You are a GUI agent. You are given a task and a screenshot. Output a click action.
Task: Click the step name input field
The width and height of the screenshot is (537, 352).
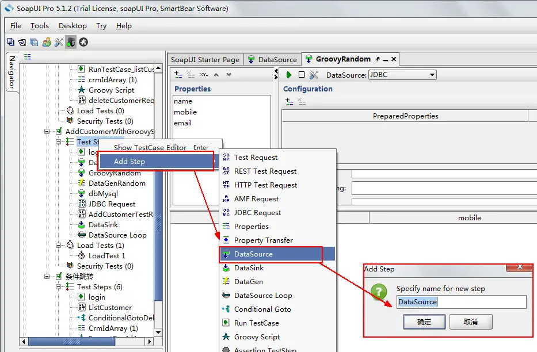[x=461, y=302]
